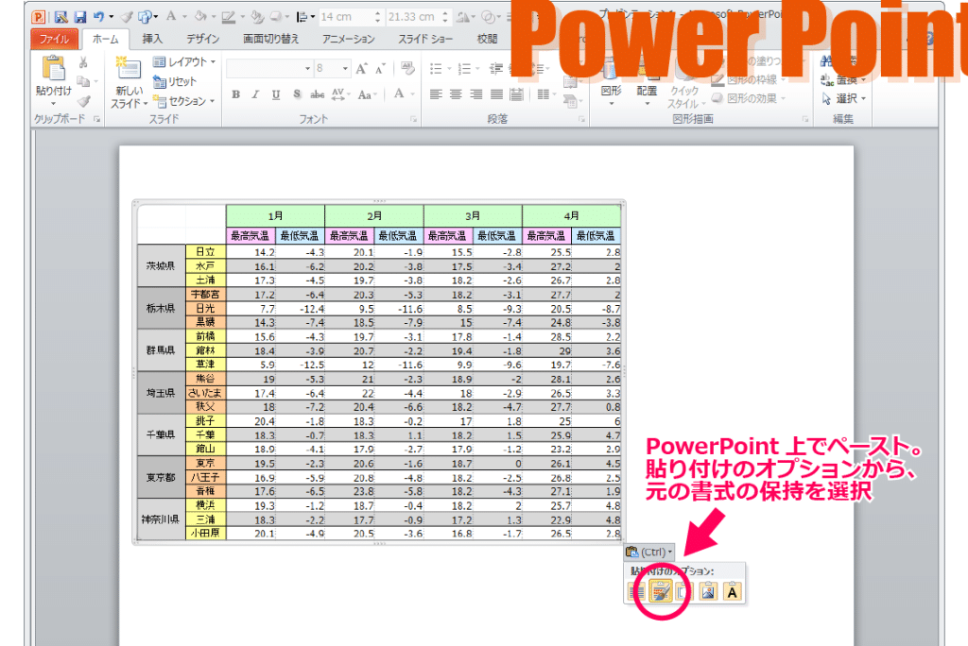
Task: Open the レイアウト layout dropdown
Action: tap(184, 61)
